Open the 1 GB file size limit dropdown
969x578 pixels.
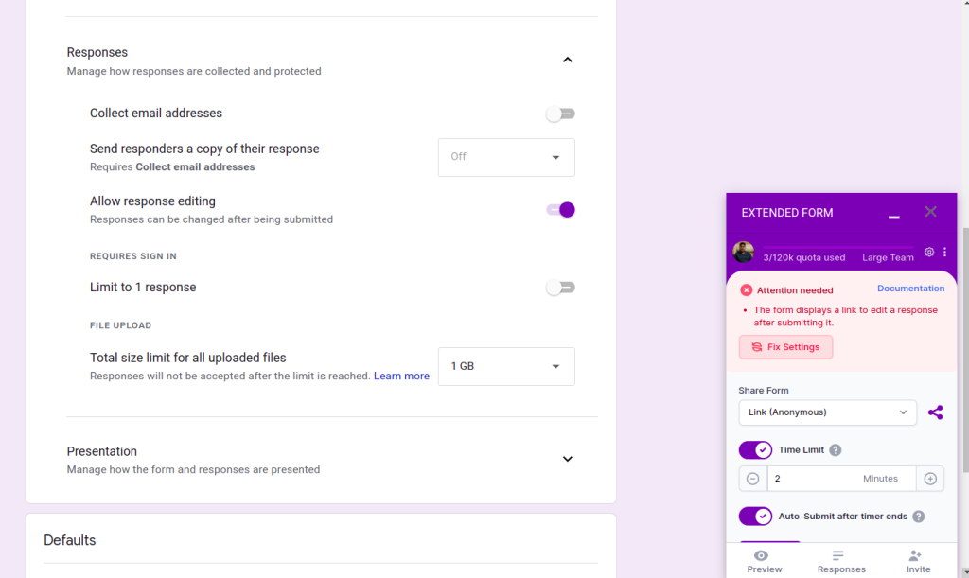tap(506, 366)
